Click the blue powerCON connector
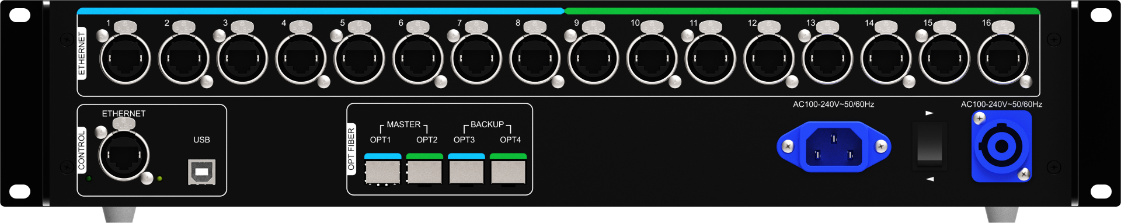Image resolution: width=1121 pixels, height=223 pixels. pyautogui.click(x=1001, y=147)
